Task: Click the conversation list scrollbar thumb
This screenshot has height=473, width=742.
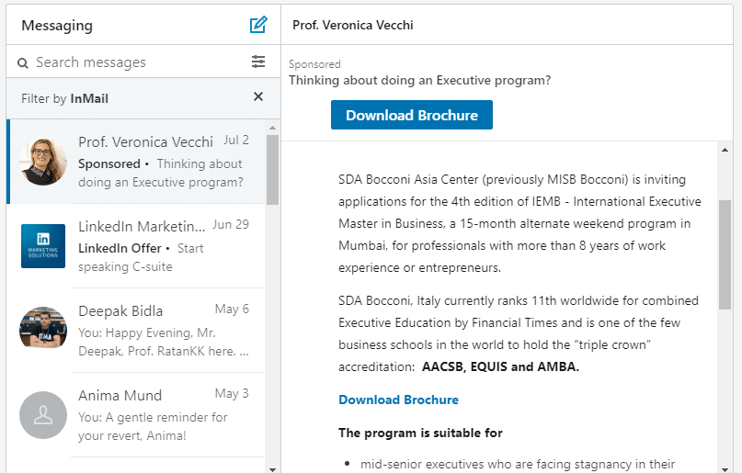Action: (272, 170)
